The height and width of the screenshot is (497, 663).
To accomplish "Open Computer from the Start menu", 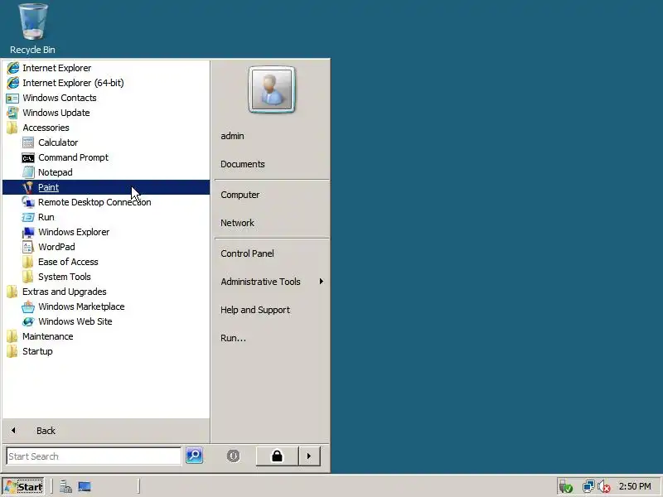I will (x=272, y=195).
